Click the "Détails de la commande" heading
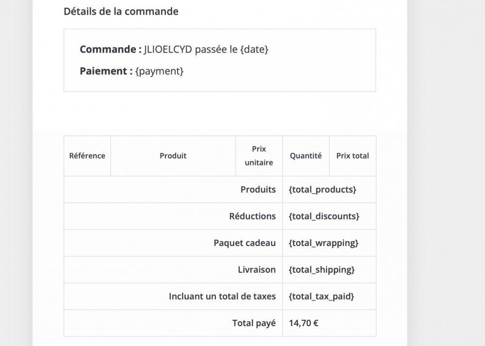Image resolution: width=485 pixels, height=346 pixels. pos(121,11)
